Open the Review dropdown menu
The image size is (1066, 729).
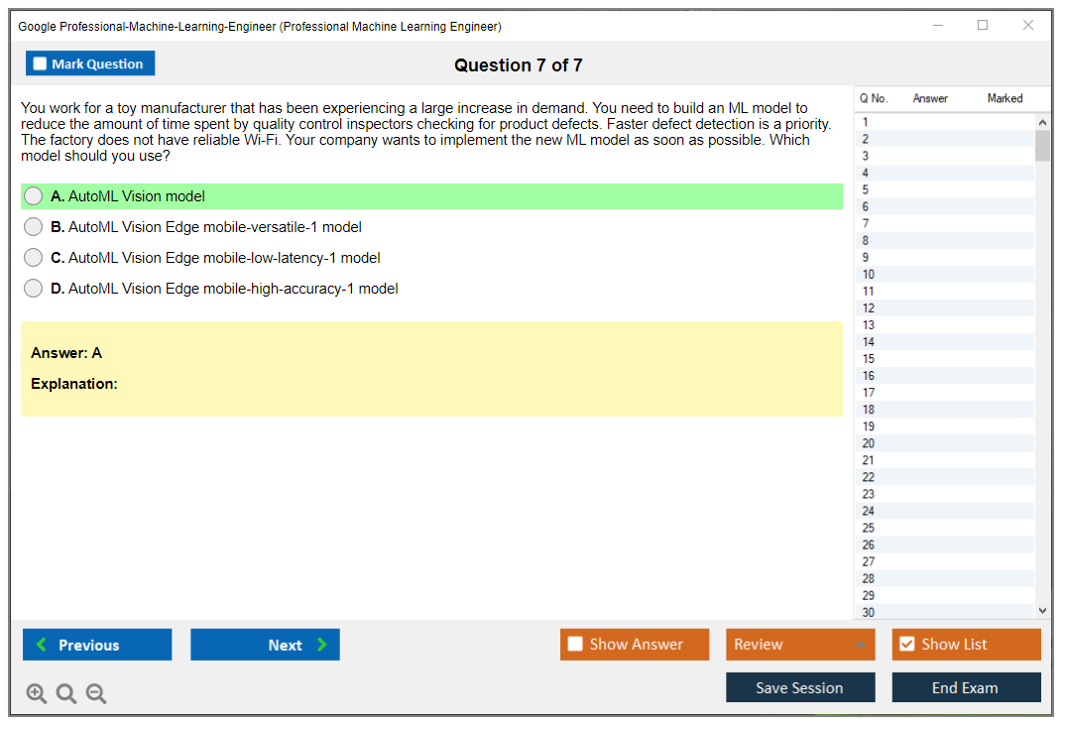(x=799, y=645)
